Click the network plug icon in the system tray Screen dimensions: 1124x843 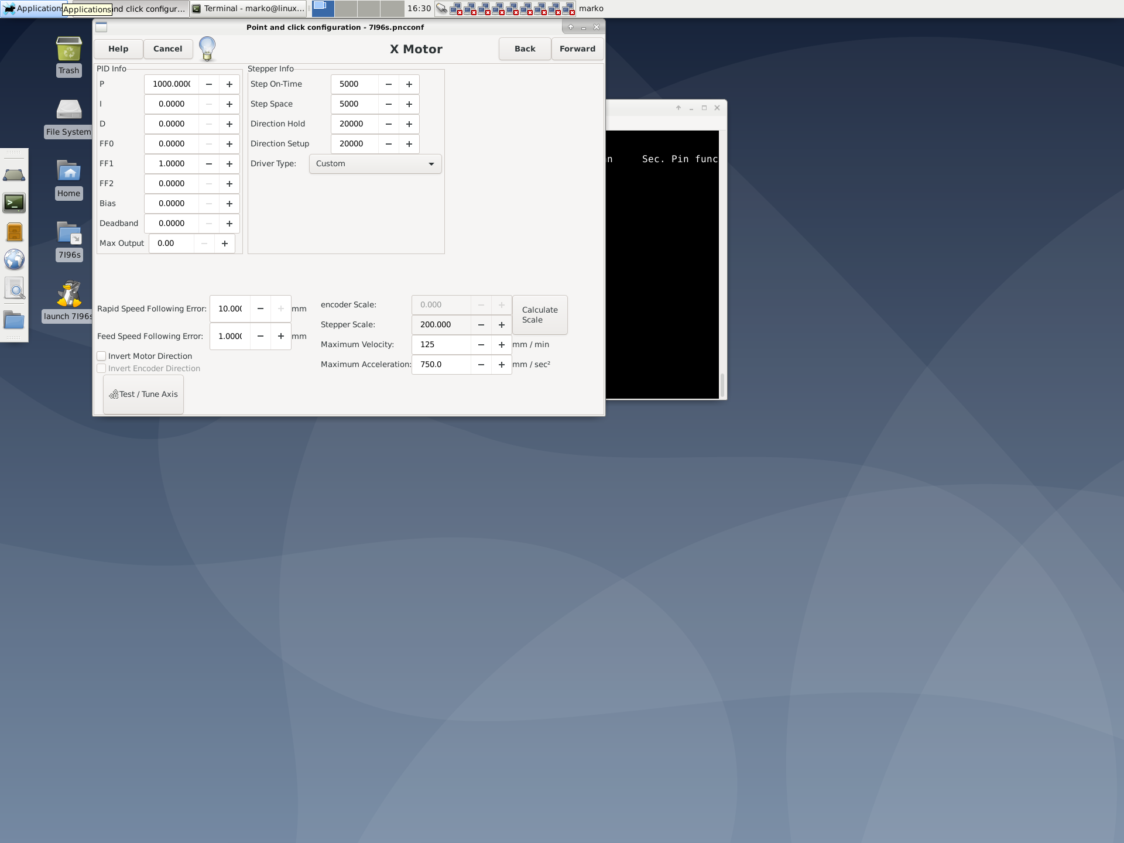click(x=442, y=8)
